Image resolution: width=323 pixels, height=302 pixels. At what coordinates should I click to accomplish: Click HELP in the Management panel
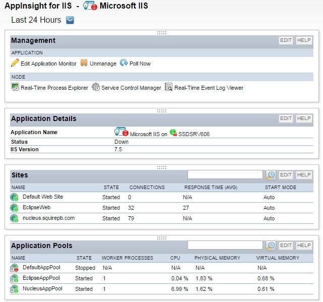304,40
